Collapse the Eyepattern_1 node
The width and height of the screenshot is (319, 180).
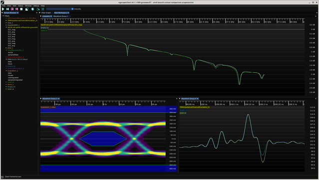point(6,71)
